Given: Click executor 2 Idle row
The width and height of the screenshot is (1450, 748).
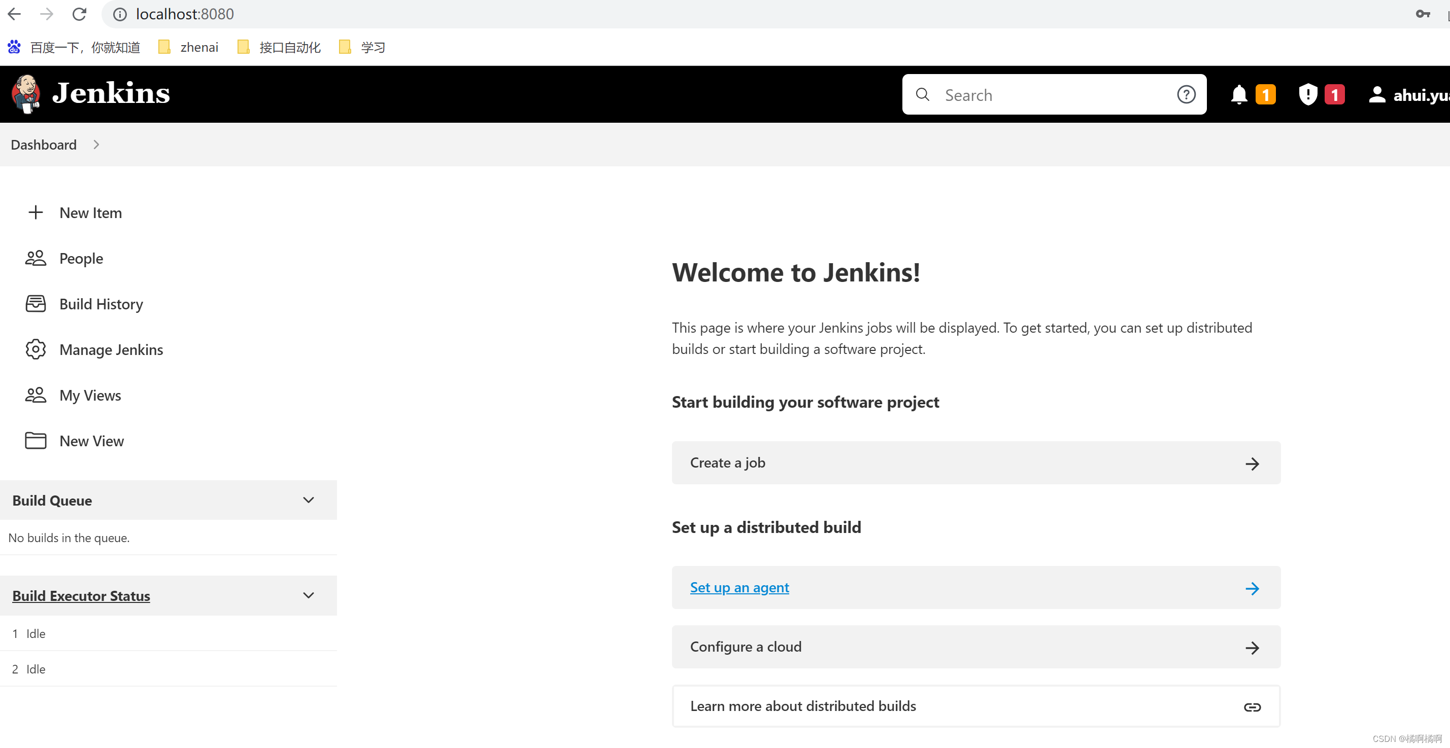Looking at the screenshot, I should pyautogui.click(x=168, y=669).
